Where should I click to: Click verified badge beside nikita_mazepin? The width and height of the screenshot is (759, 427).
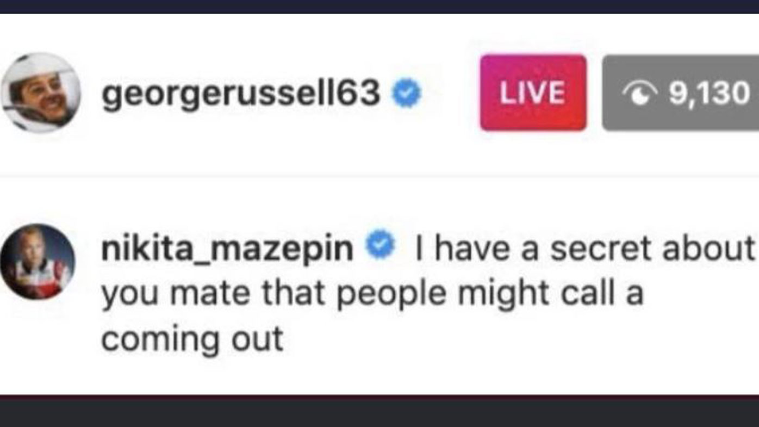[x=381, y=247]
